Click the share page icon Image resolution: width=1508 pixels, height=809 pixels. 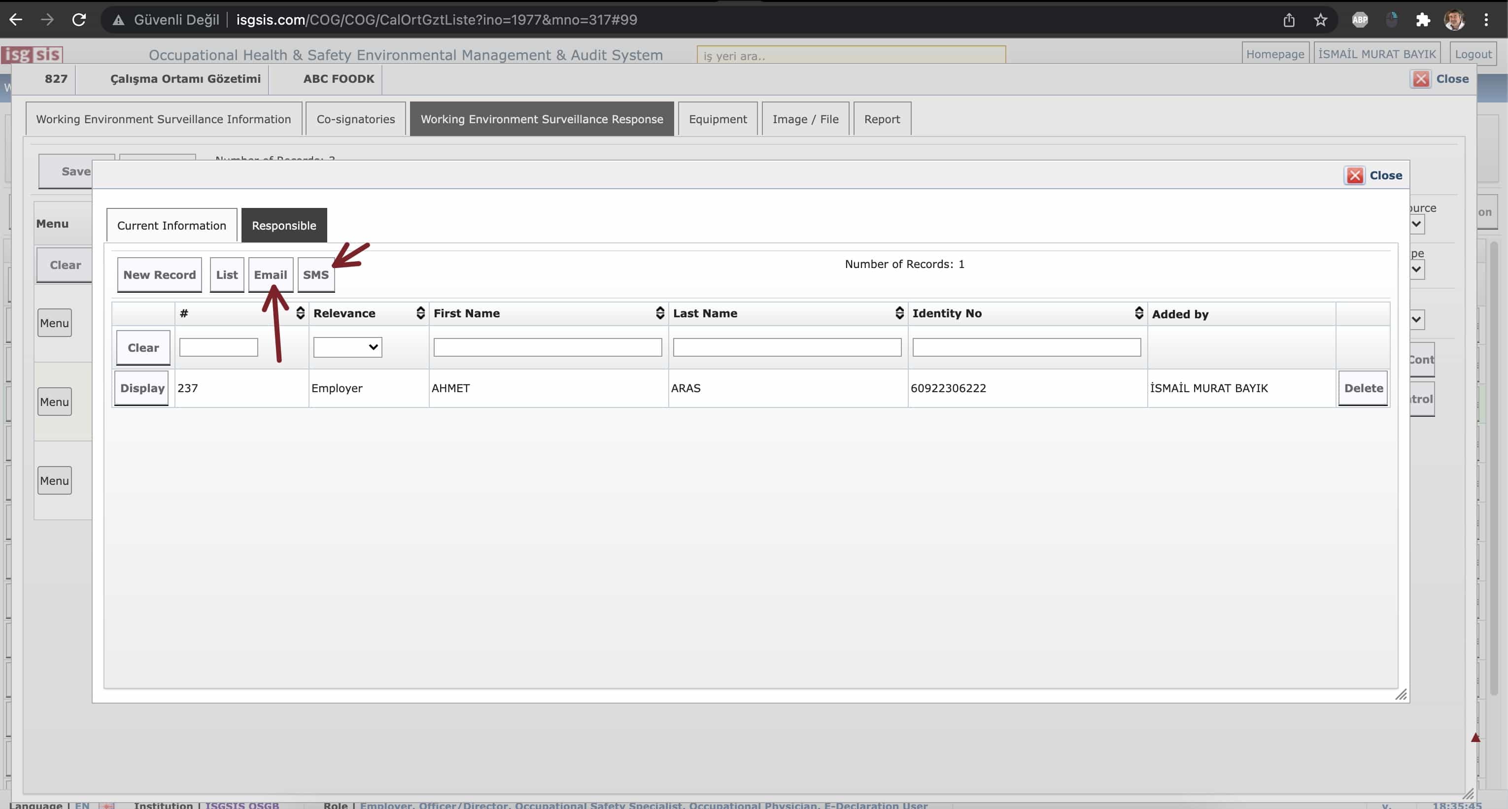click(1289, 20)
